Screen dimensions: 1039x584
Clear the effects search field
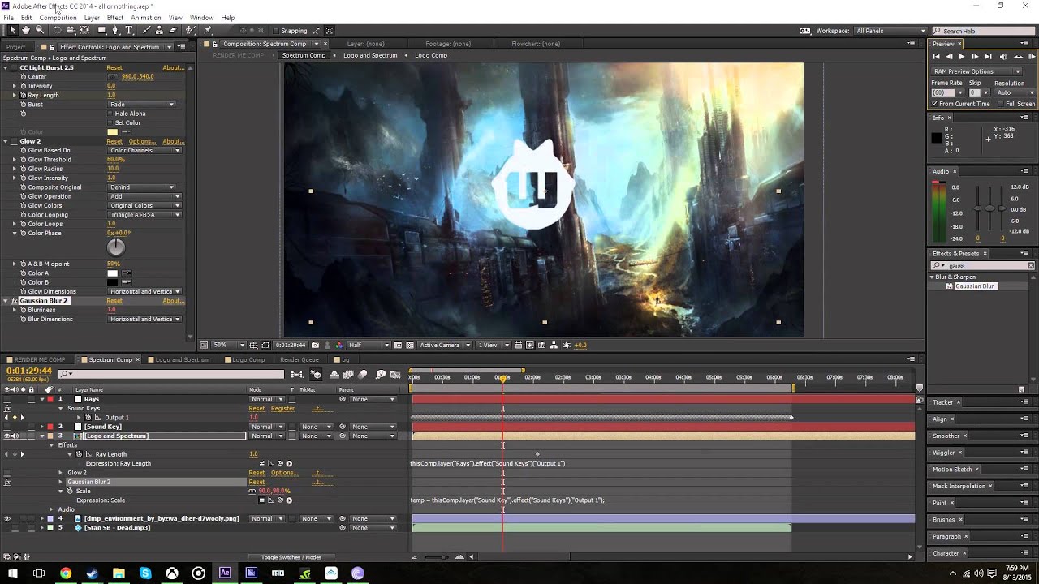click(1031, 266)
